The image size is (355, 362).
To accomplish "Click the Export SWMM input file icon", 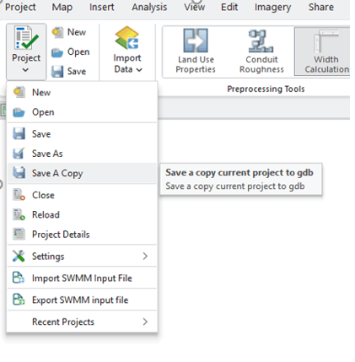I will [19, 300].
